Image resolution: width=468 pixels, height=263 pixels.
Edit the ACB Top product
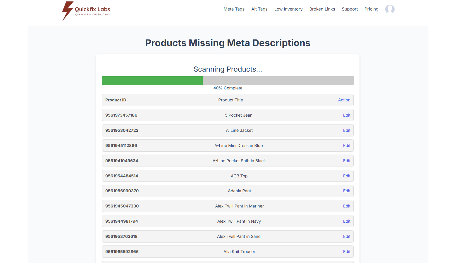(347, 176)
